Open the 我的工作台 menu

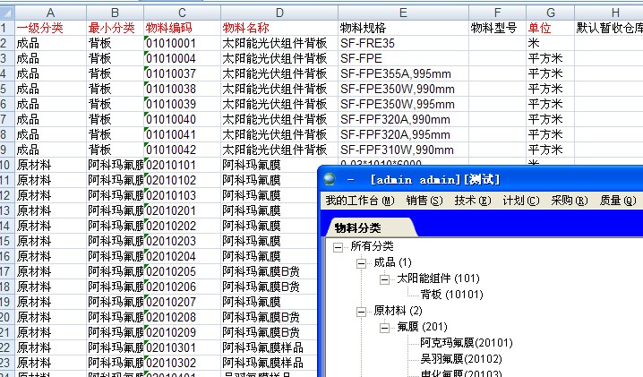(358, 201)
